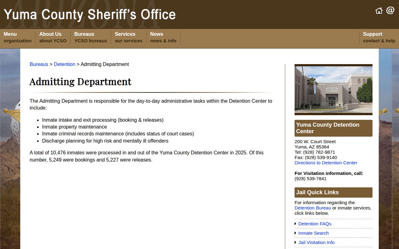Viewport: 399px width, 249px height.
Task: Click 'Admitting Department' text in breadcrumb
Action: click(105, 64)
